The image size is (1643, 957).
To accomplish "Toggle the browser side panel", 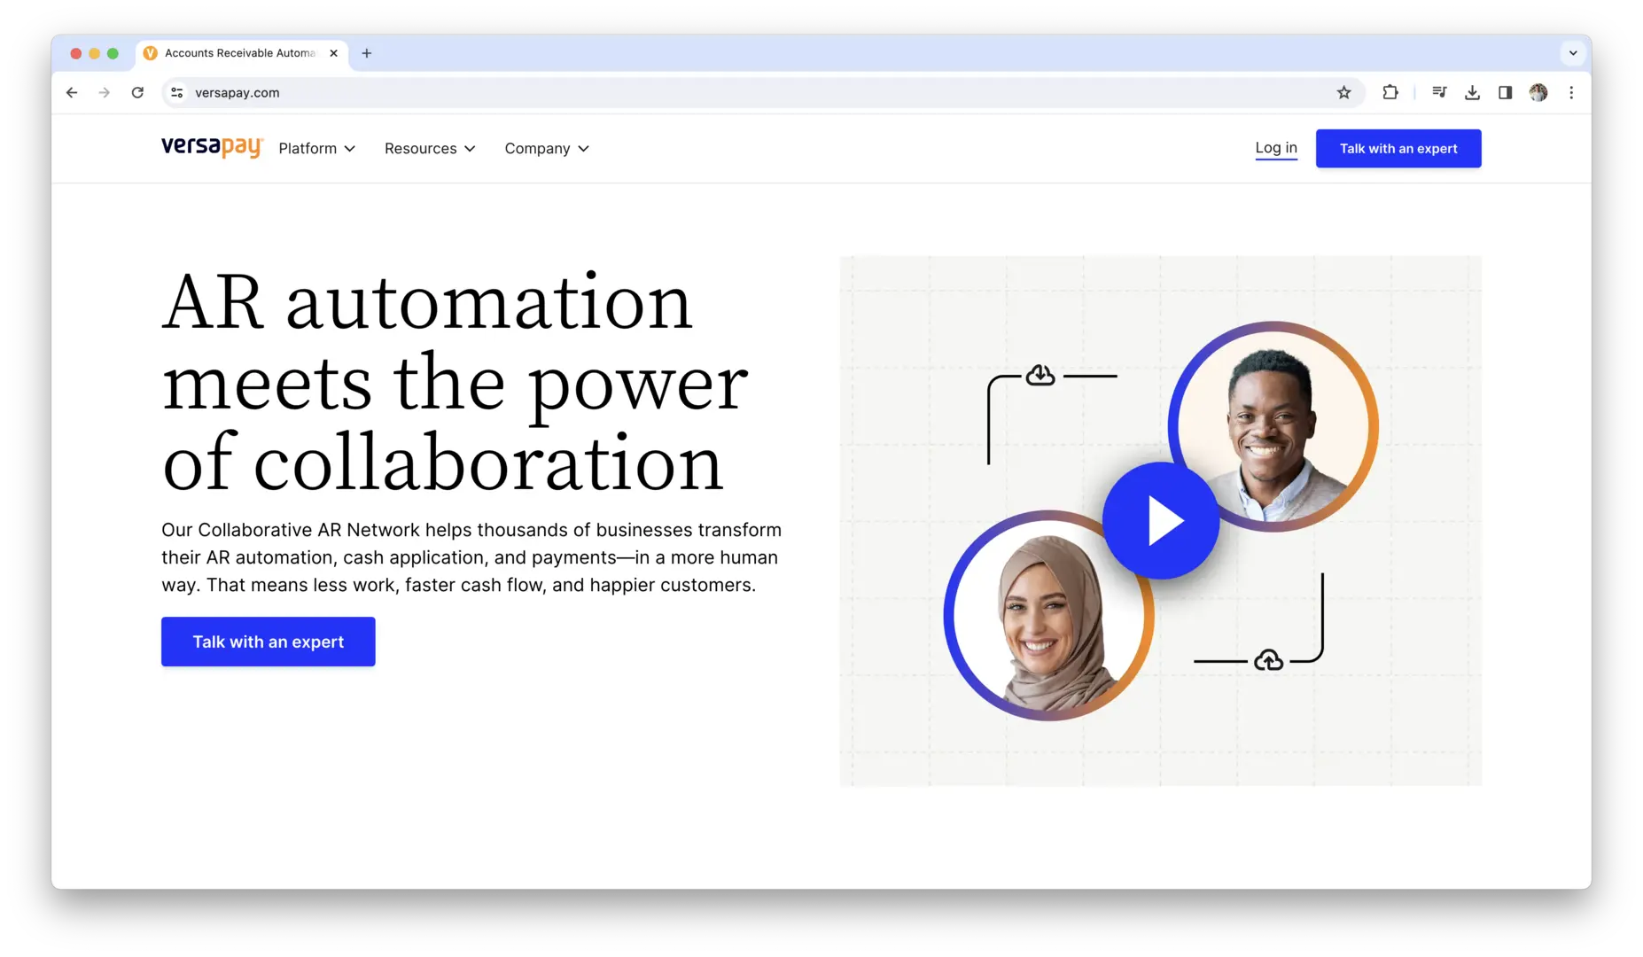I will pos(1505,92).
